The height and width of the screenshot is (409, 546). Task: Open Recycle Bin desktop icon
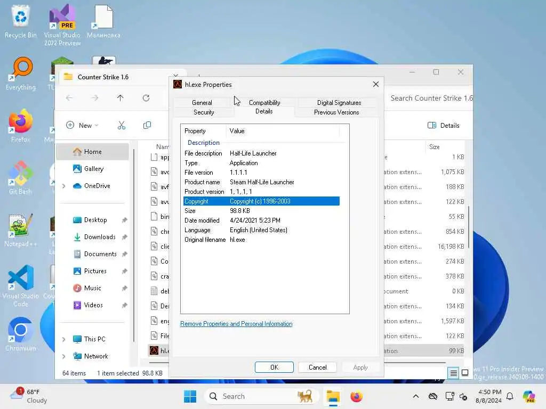tap(21, 21)
